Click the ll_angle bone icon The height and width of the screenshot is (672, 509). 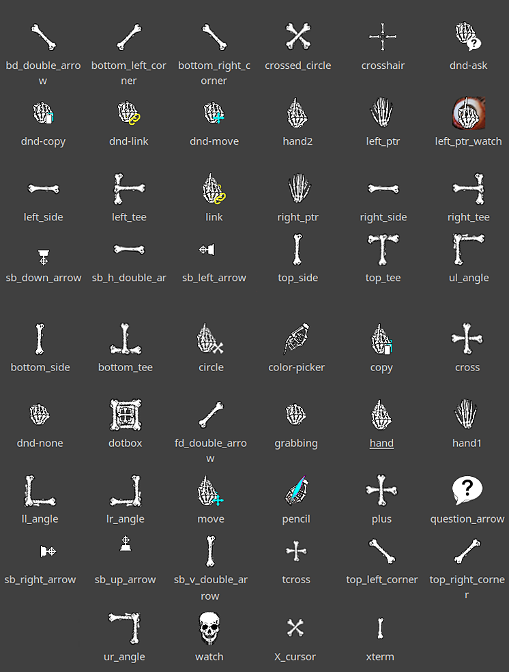[40, 491]
